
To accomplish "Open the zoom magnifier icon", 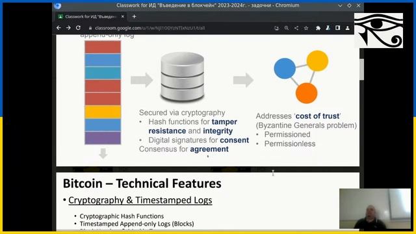I will point(287,28).
